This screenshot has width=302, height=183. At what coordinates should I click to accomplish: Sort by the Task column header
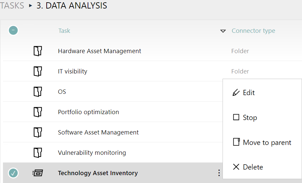(x=64, y=31)
